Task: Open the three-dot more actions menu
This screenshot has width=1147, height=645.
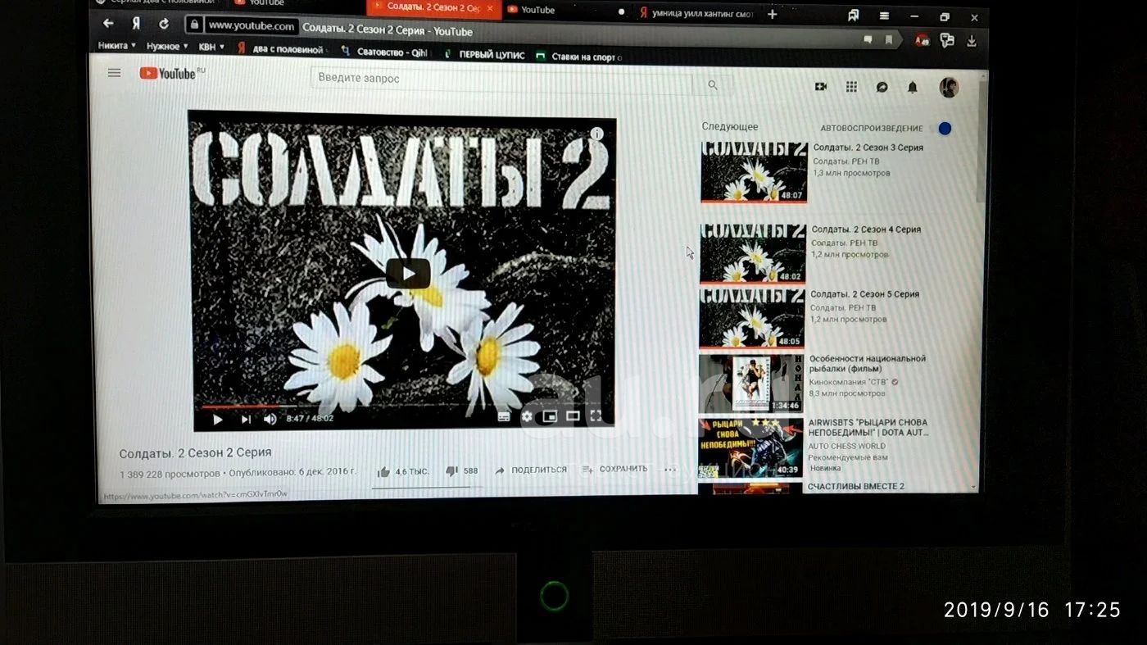Action: coord(669,470)
